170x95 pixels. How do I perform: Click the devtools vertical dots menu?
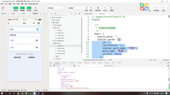point(165,63)
